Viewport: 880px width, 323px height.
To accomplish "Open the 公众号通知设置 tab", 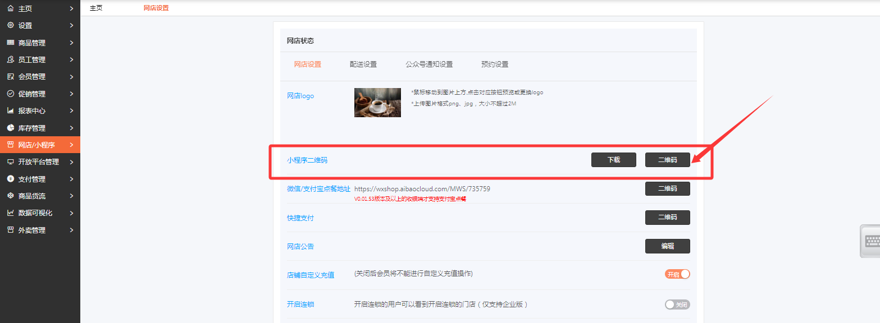I will coord(429,64).
